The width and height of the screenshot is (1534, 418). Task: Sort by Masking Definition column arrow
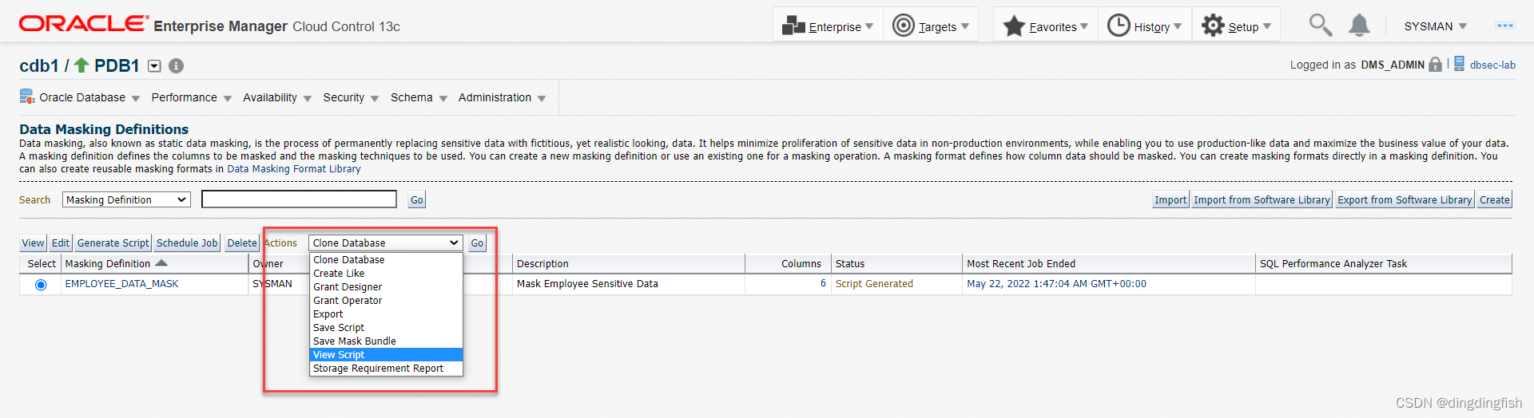[161, 263]
